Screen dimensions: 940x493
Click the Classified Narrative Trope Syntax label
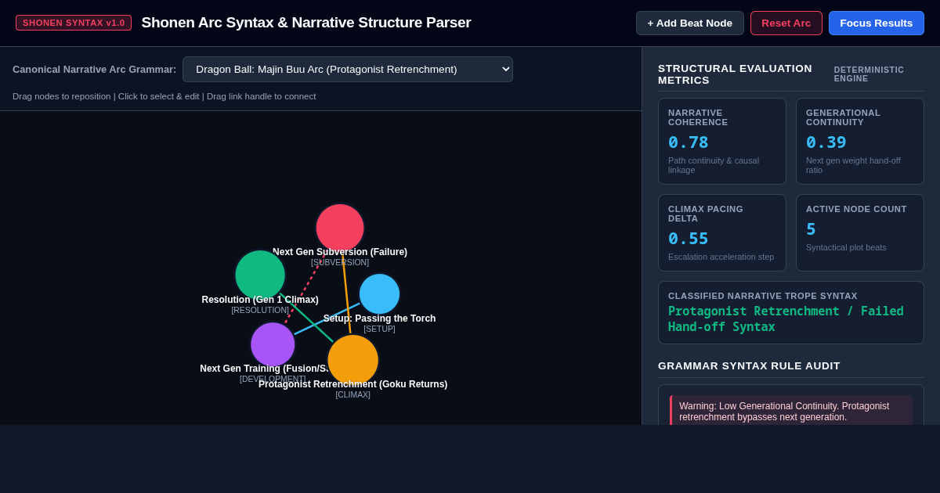[x=763, y=296]
